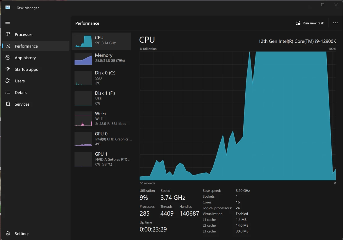The width and height of the screenshot is (343, 240).
Task: Click the Startup apps gauge icon
Action: [8, 69]
